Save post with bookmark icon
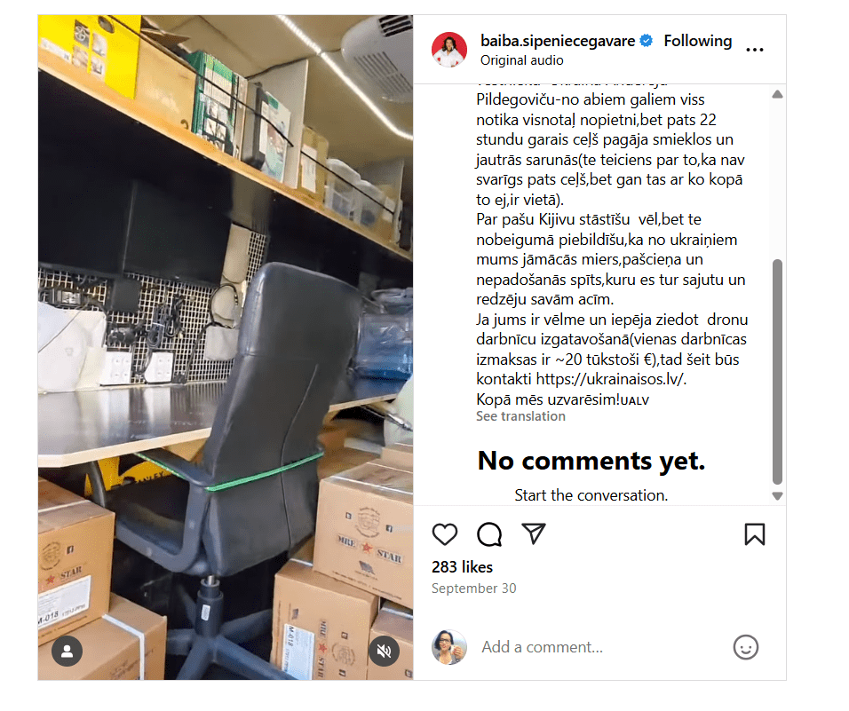The height and width of the screenshot is (711, 849). tap(754, 534)
